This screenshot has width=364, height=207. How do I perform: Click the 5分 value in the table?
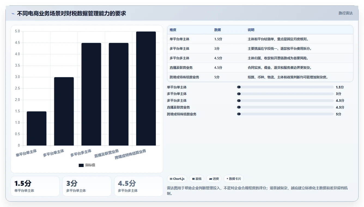point(217,77)
